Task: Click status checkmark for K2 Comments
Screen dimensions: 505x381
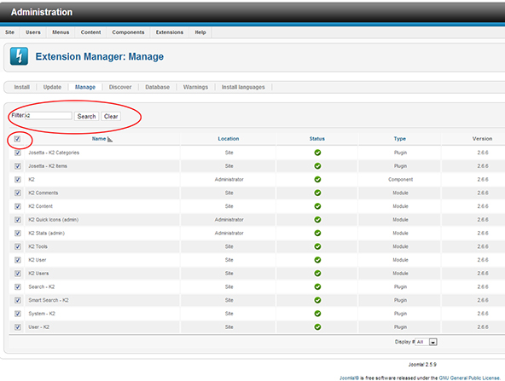Action: 317,193
